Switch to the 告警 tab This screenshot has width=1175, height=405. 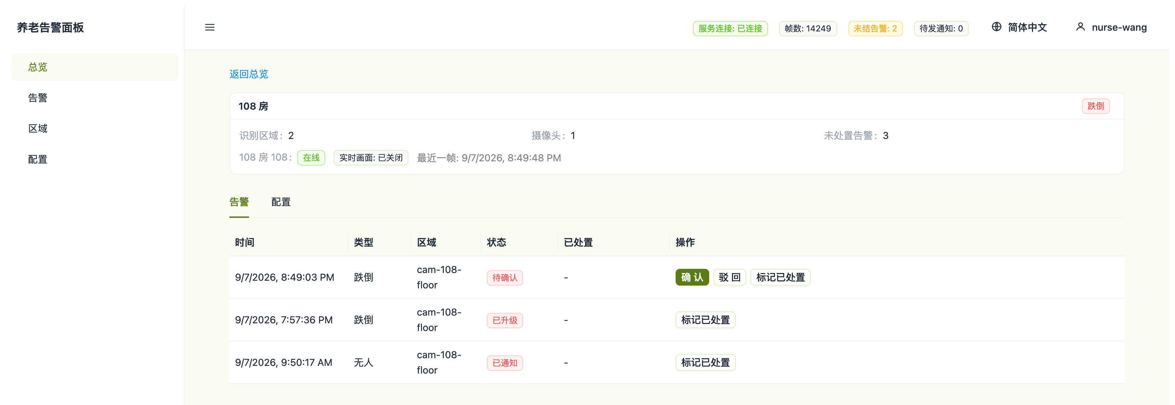point(239,202)
